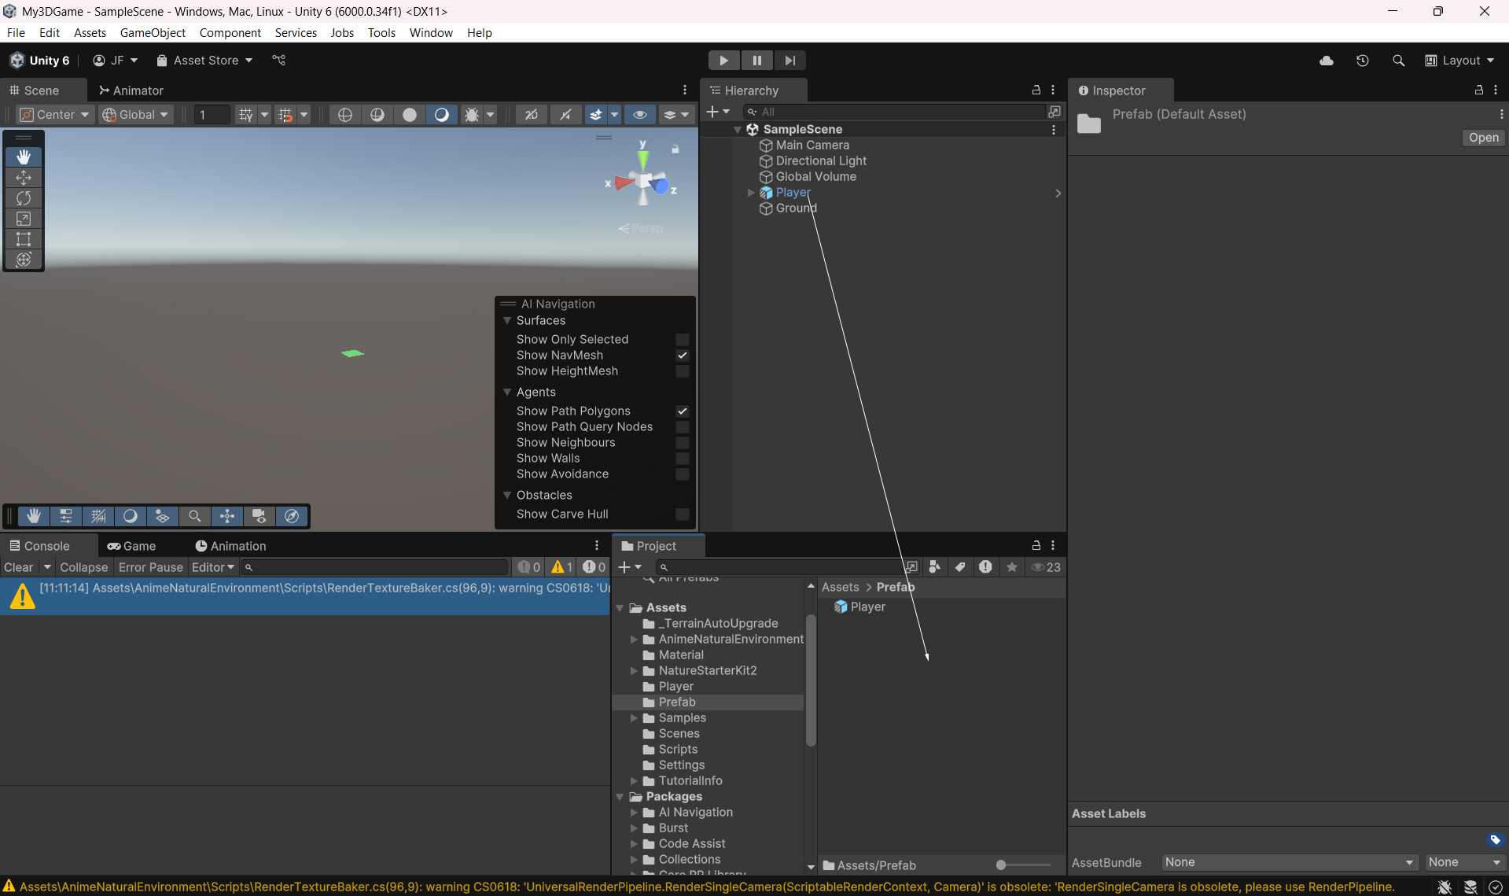Click the Pause button in the top toolbar
Image resolution: width=1509 pixels, height=896 pixels.
point(756,60)
